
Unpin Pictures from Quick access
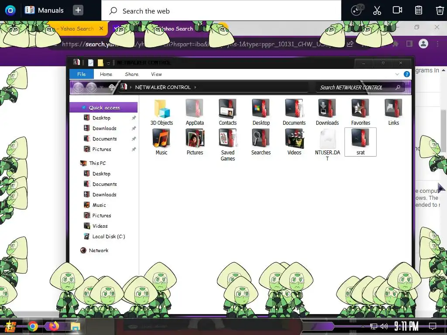tap(134, 149)
